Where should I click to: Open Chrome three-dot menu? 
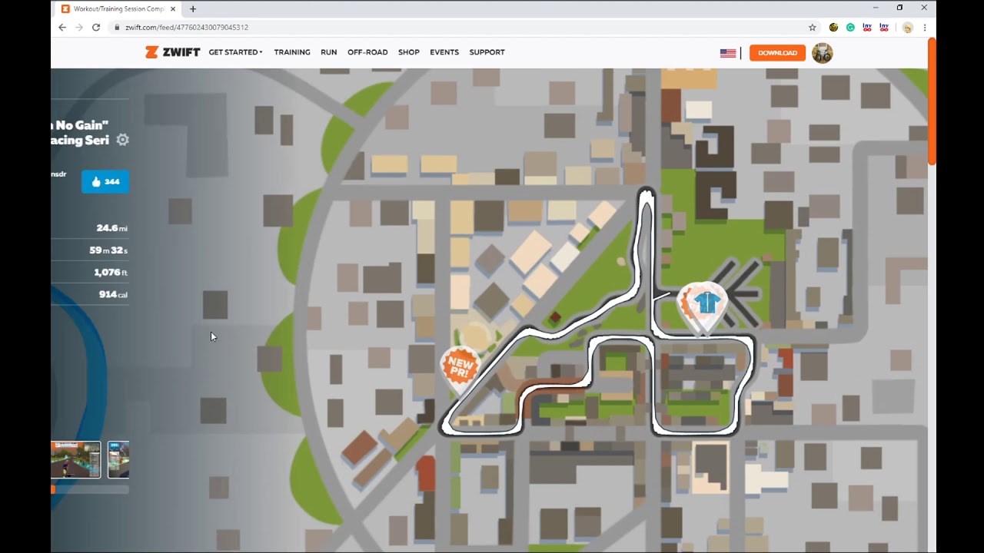point(924,27)
